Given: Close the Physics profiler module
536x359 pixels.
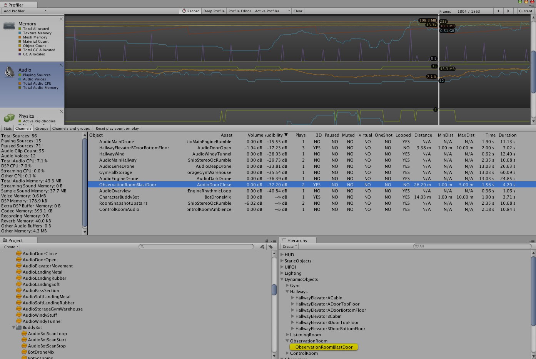Looking at the screenshot, I should 61,112.
